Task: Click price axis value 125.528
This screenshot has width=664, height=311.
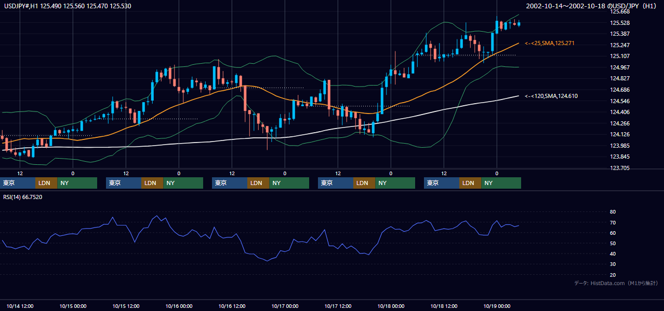Action: point(620,23)
